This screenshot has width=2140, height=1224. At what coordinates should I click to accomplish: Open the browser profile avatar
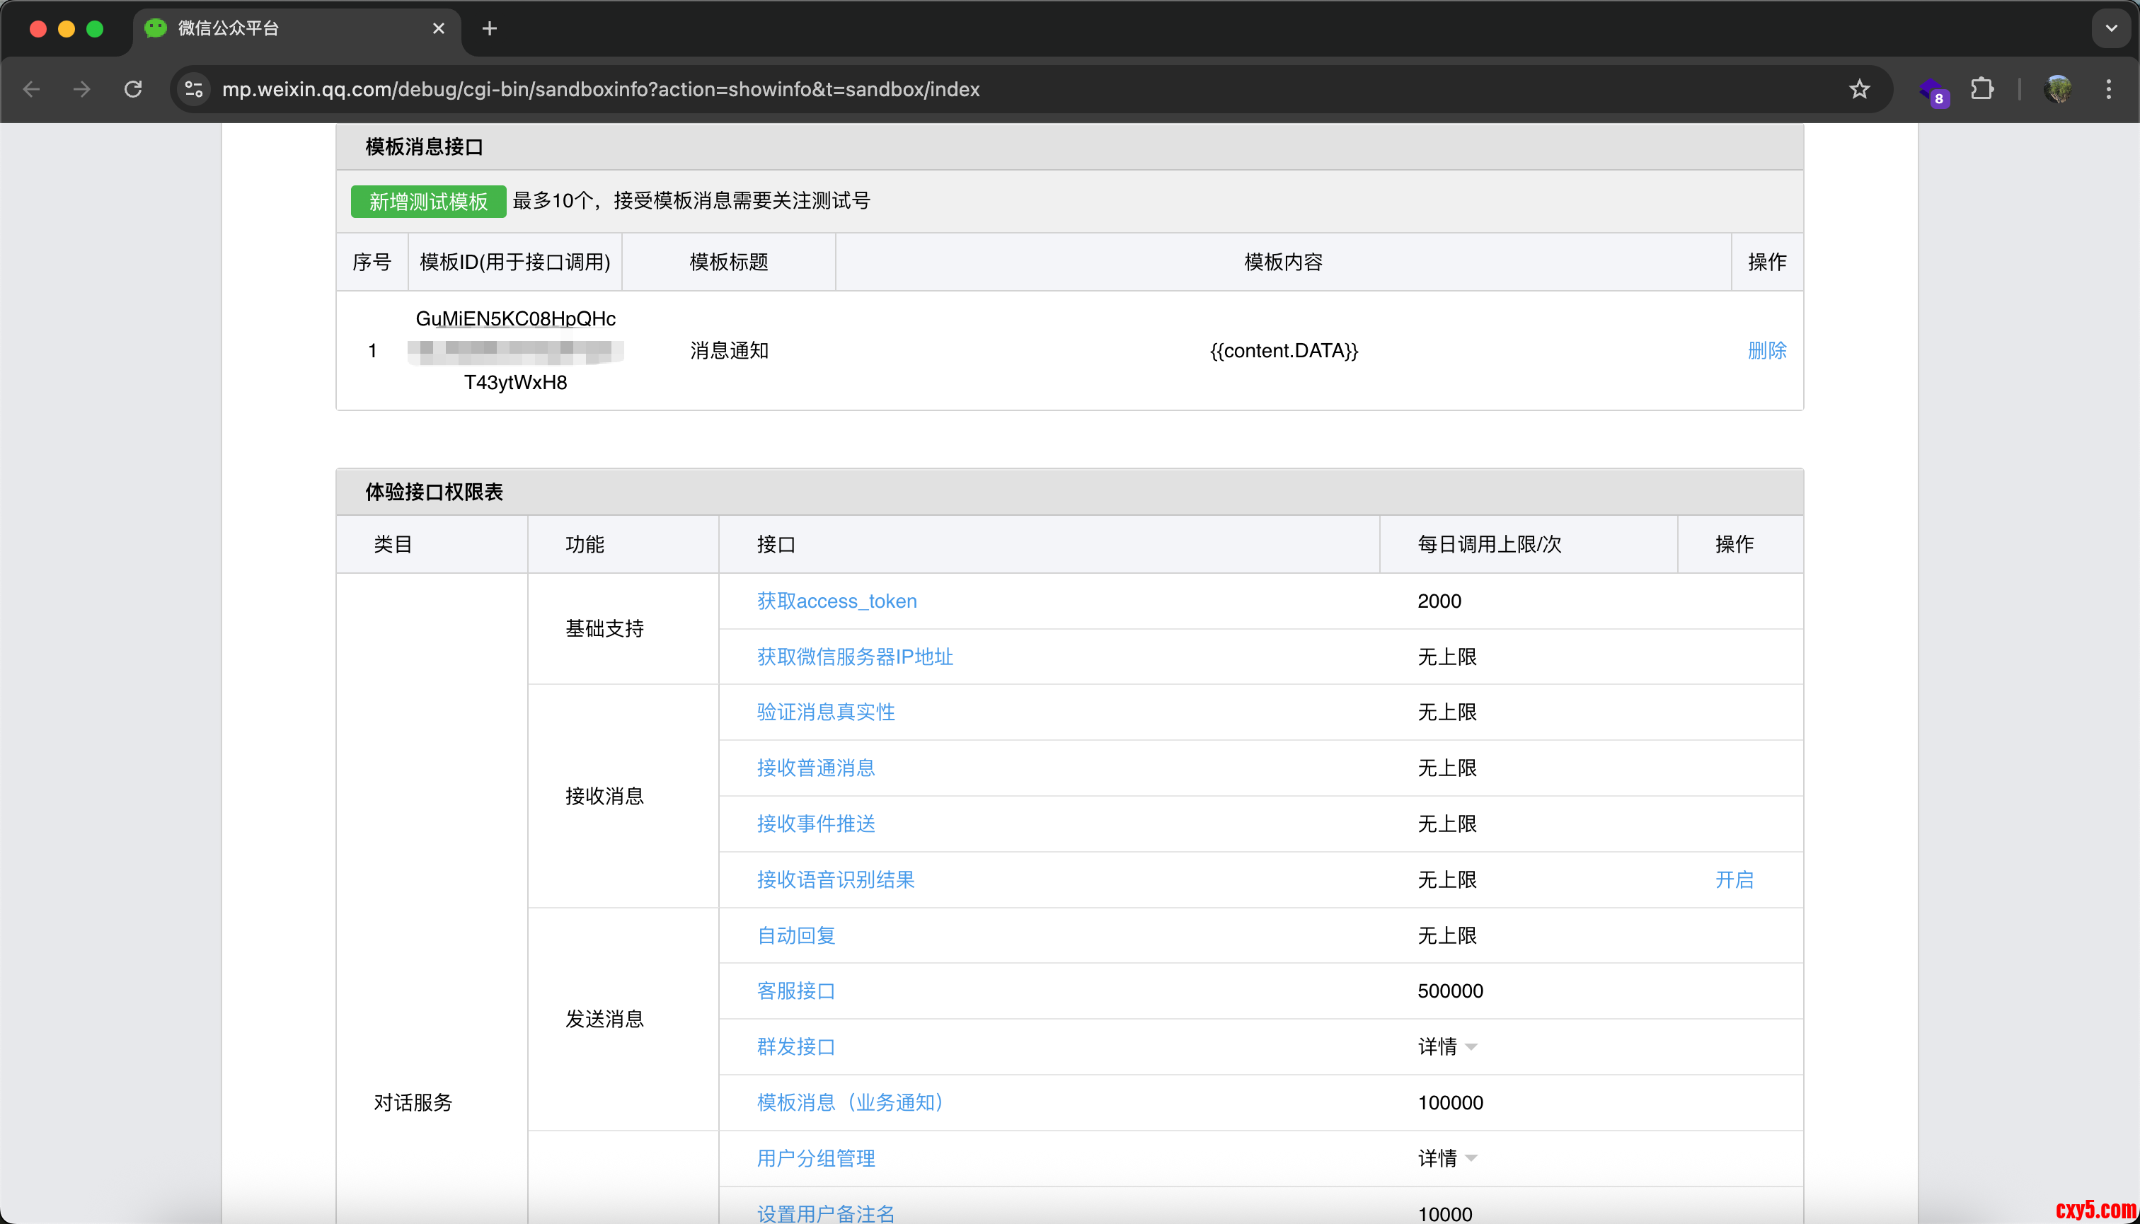[2058, 89]
